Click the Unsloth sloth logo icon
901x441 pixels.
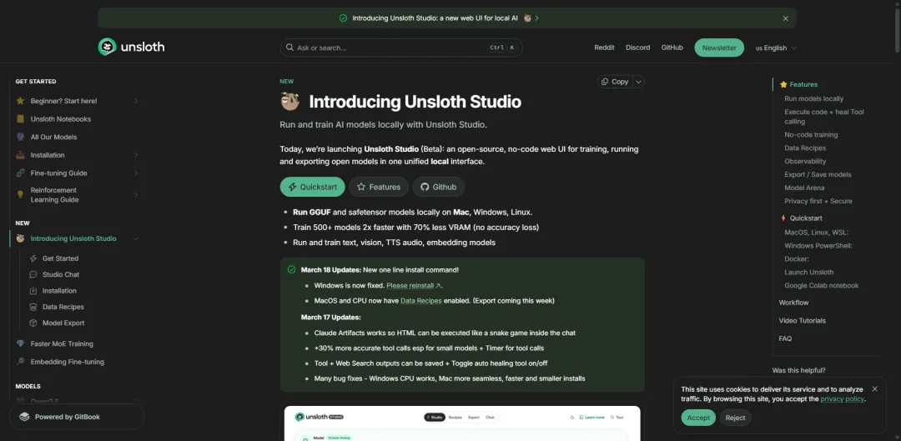pos(106,48)
